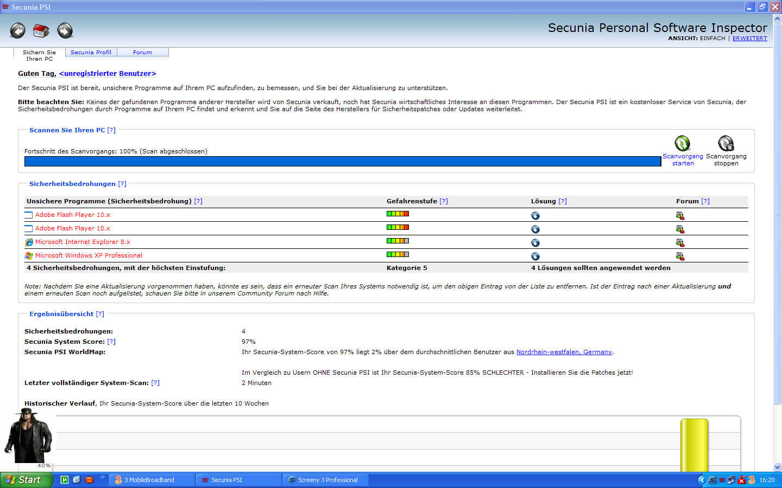Open help [?] beside Lösung column
This screenshot has width=782, height=488.
click(x=563, y=201)
